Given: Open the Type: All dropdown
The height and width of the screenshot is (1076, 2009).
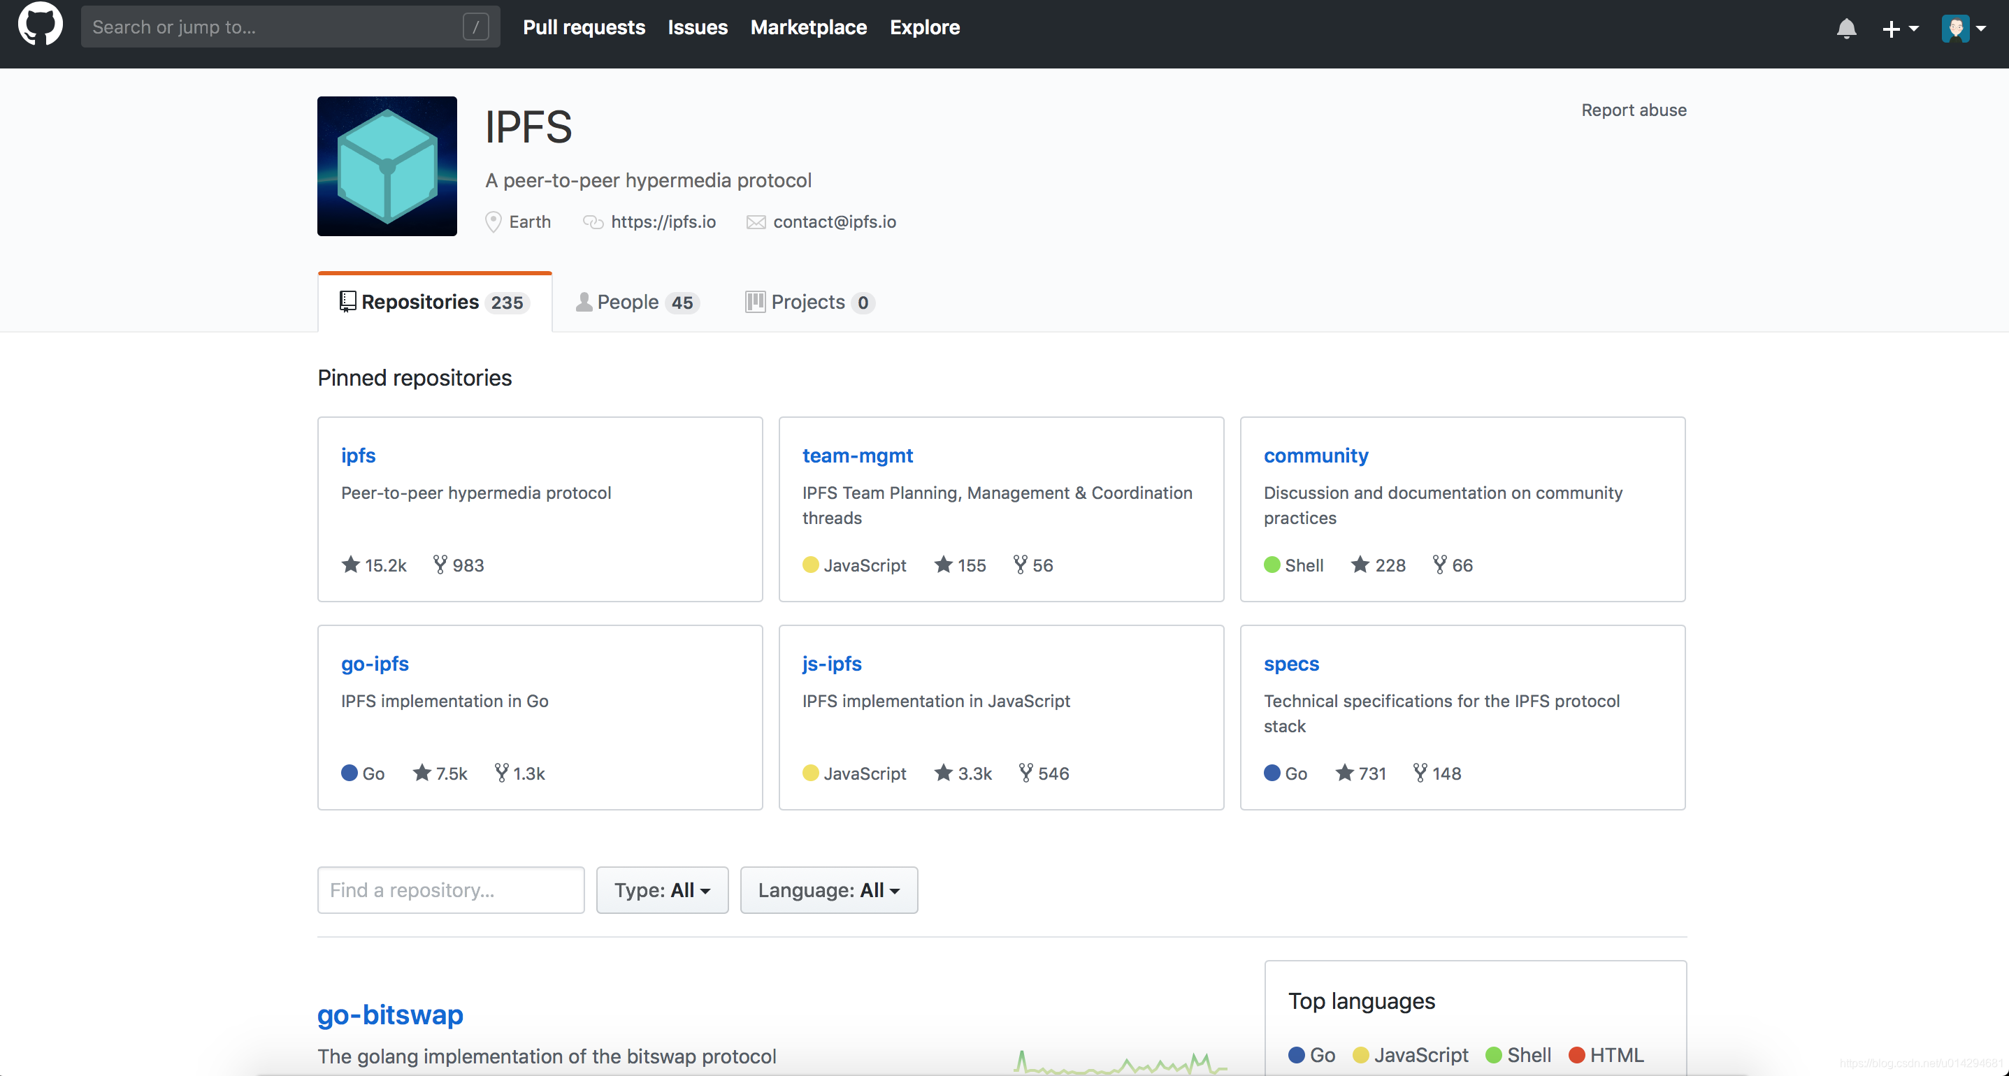Looking at the screenshot, I should 662,889.
